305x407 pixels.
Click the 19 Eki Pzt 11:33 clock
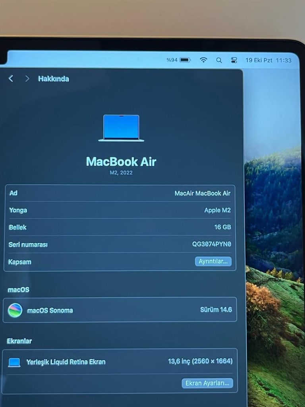268,60
